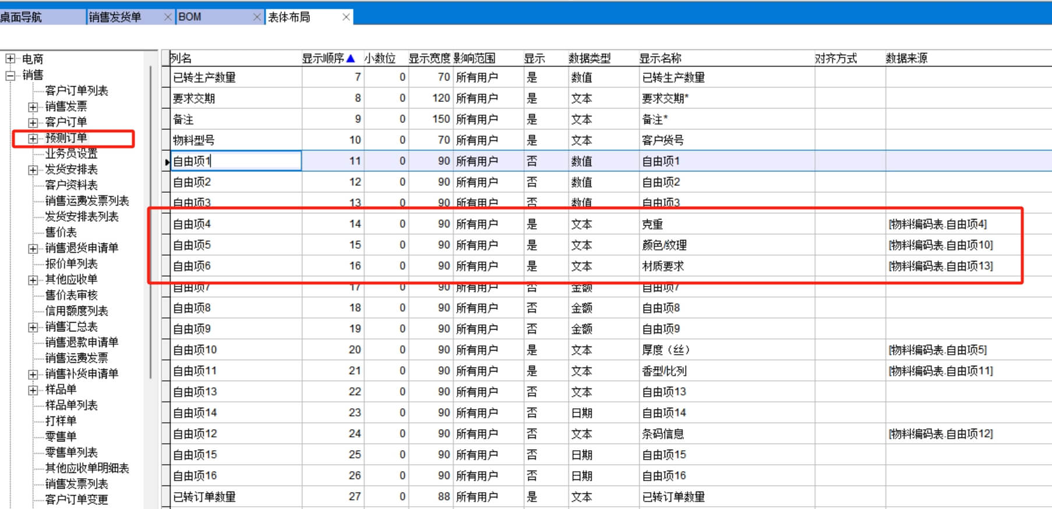This screenshot has width=1052, height=509.
Task: Collapse the 销售 tree node
Action: (10, 75)
